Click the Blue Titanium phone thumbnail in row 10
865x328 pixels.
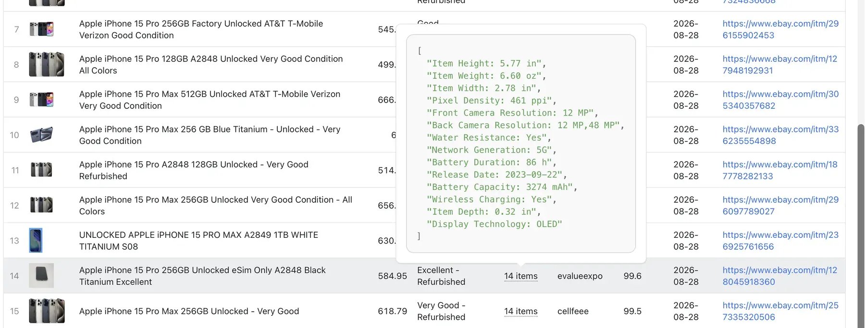coord(42,135)
